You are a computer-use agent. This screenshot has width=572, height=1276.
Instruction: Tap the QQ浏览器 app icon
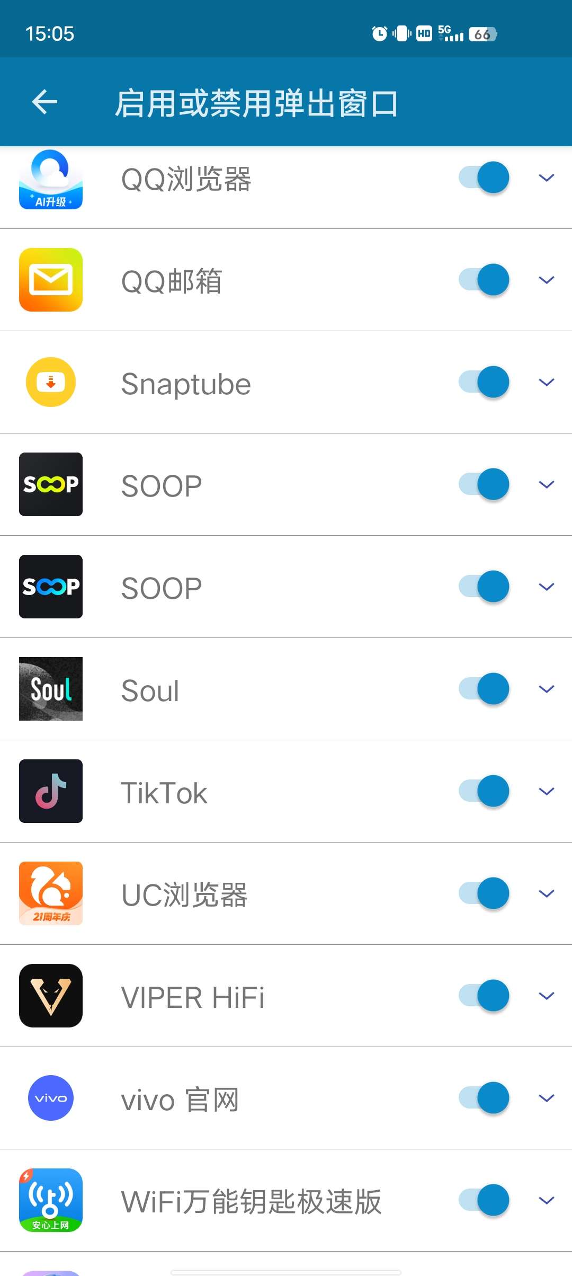[51, 179]
